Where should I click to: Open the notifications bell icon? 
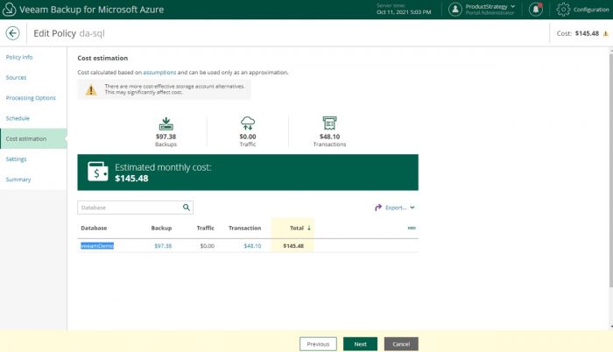point(536,10)
